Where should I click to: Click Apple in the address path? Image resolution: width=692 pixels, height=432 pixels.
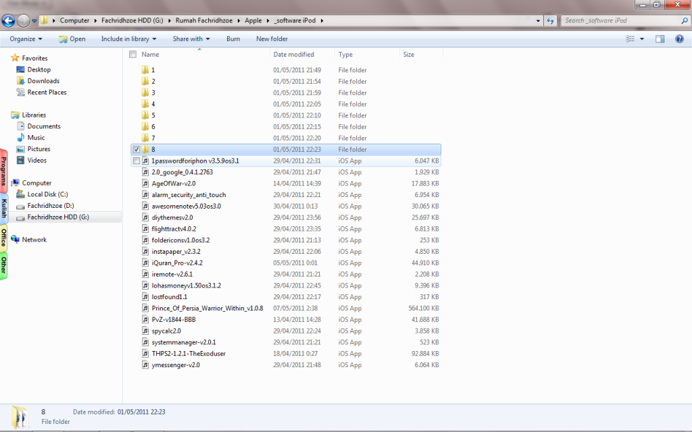(253, 21)
